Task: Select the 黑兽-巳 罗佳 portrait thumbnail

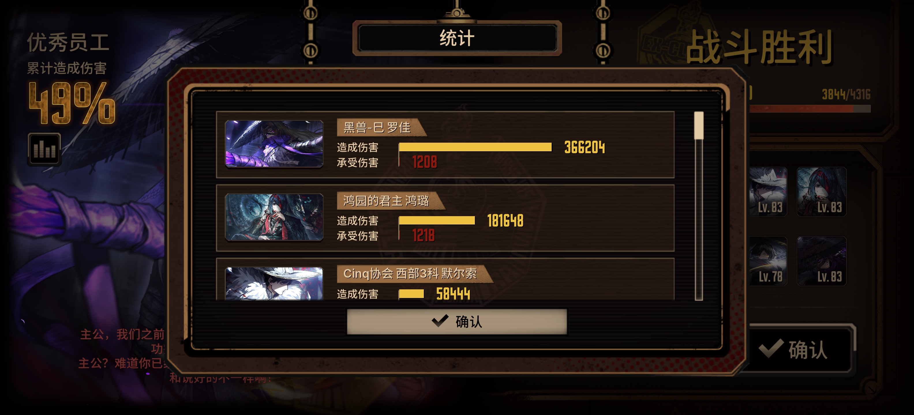Action: point(274,144)
